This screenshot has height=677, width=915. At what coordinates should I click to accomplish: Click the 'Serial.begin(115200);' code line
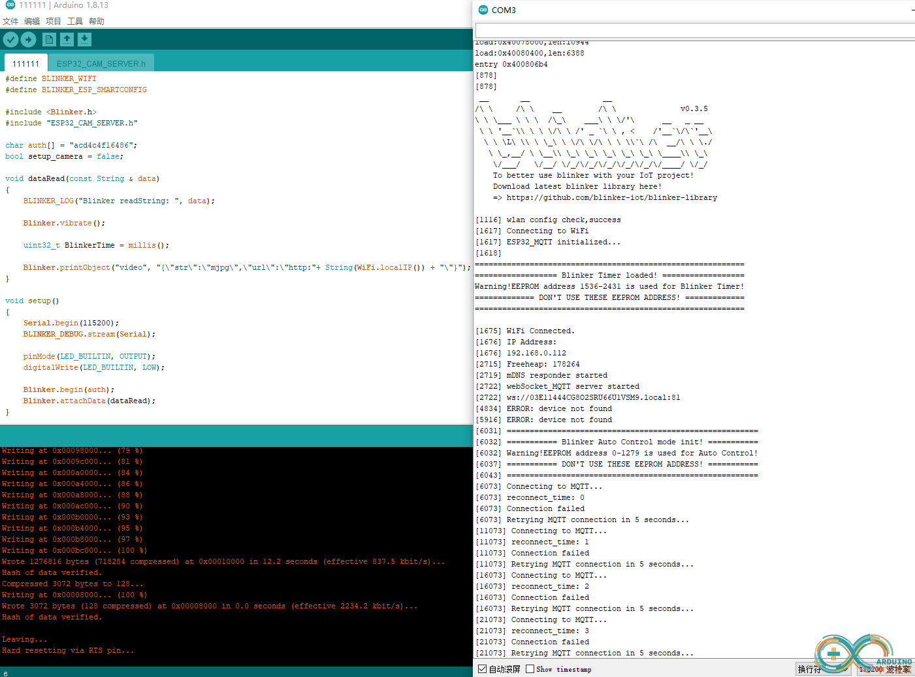point(71,323)
